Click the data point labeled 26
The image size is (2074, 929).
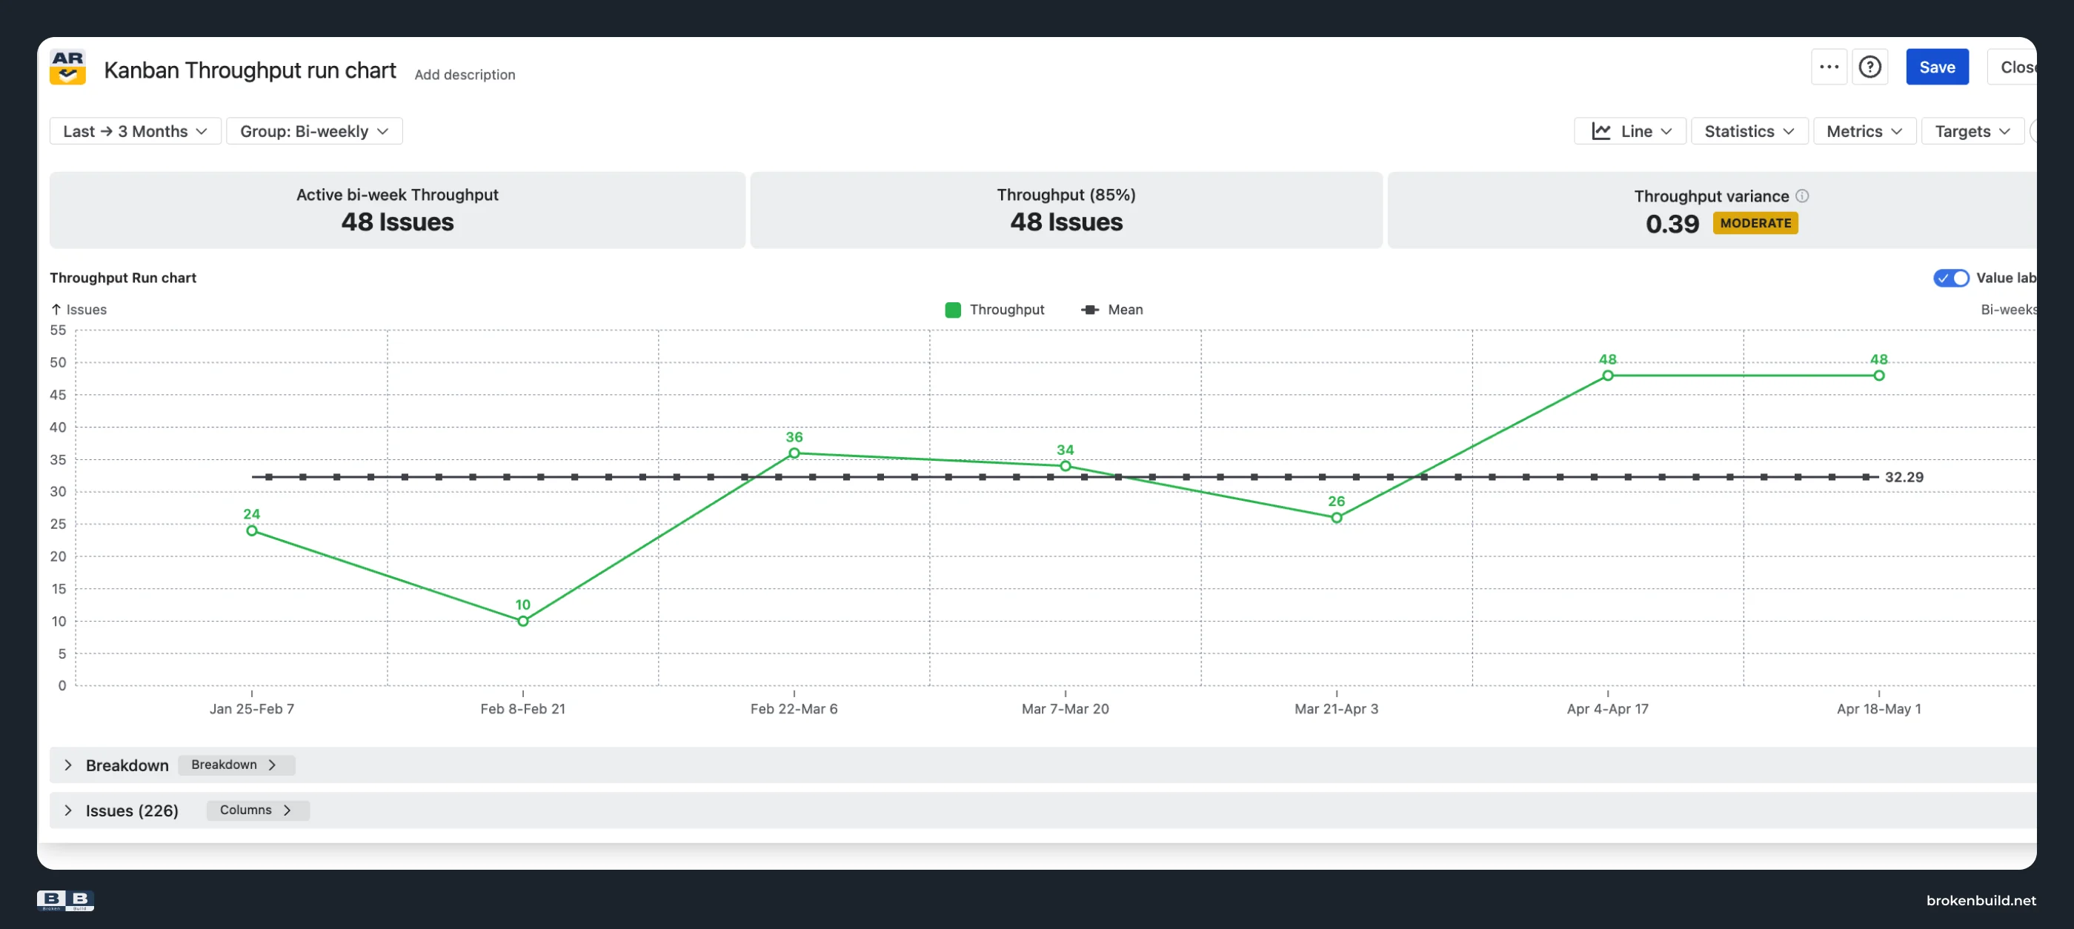click(x=1337, y=518)
